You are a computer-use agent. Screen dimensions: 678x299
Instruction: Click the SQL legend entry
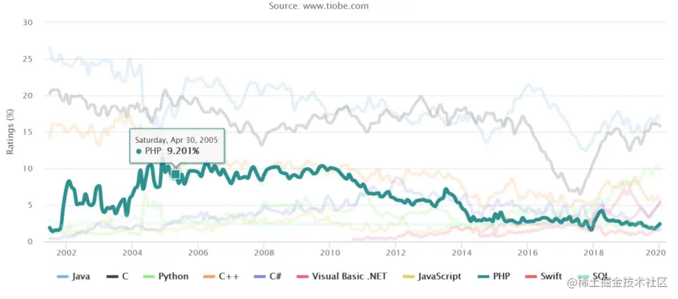(x=593, y=276)
